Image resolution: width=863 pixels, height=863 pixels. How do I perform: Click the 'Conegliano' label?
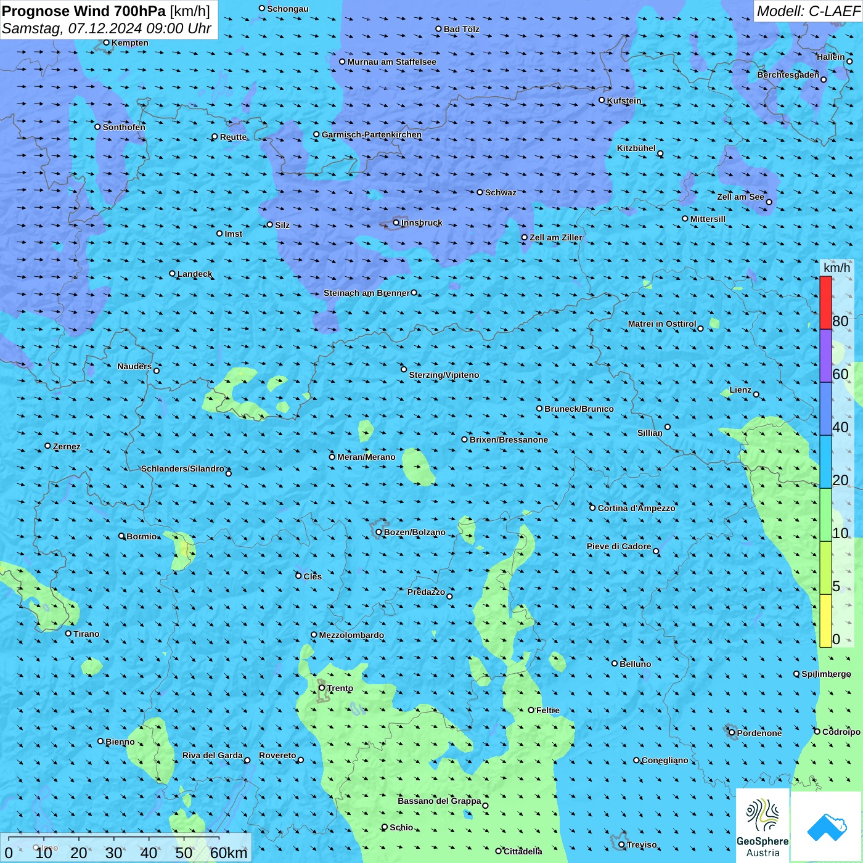pos(665,760)
